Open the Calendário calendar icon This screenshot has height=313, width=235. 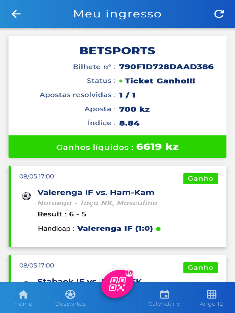(164, 294)
